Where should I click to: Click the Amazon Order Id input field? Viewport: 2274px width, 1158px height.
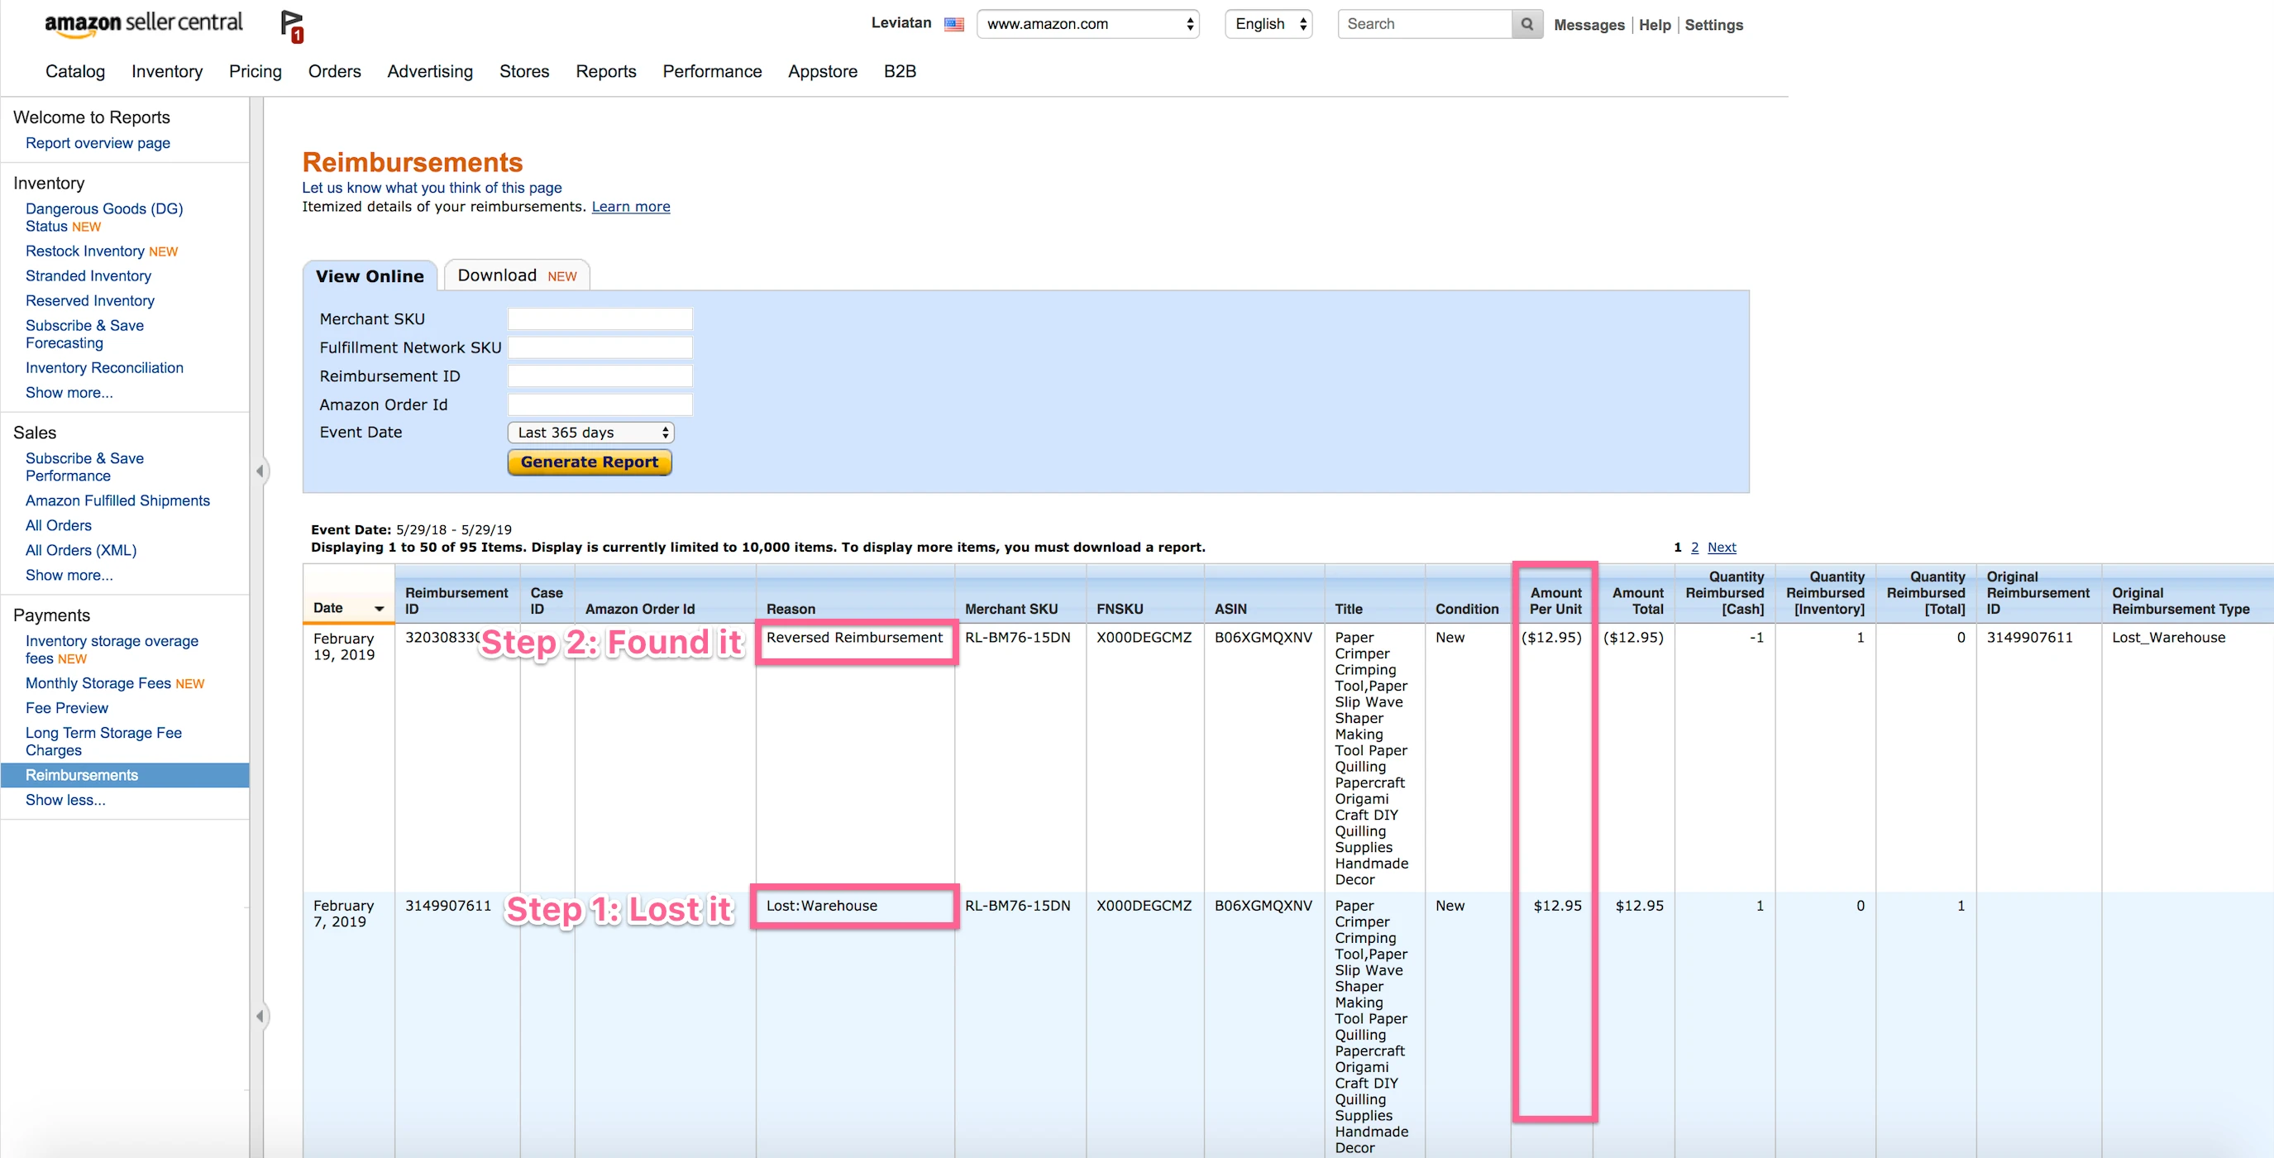(x=600, y=404)
